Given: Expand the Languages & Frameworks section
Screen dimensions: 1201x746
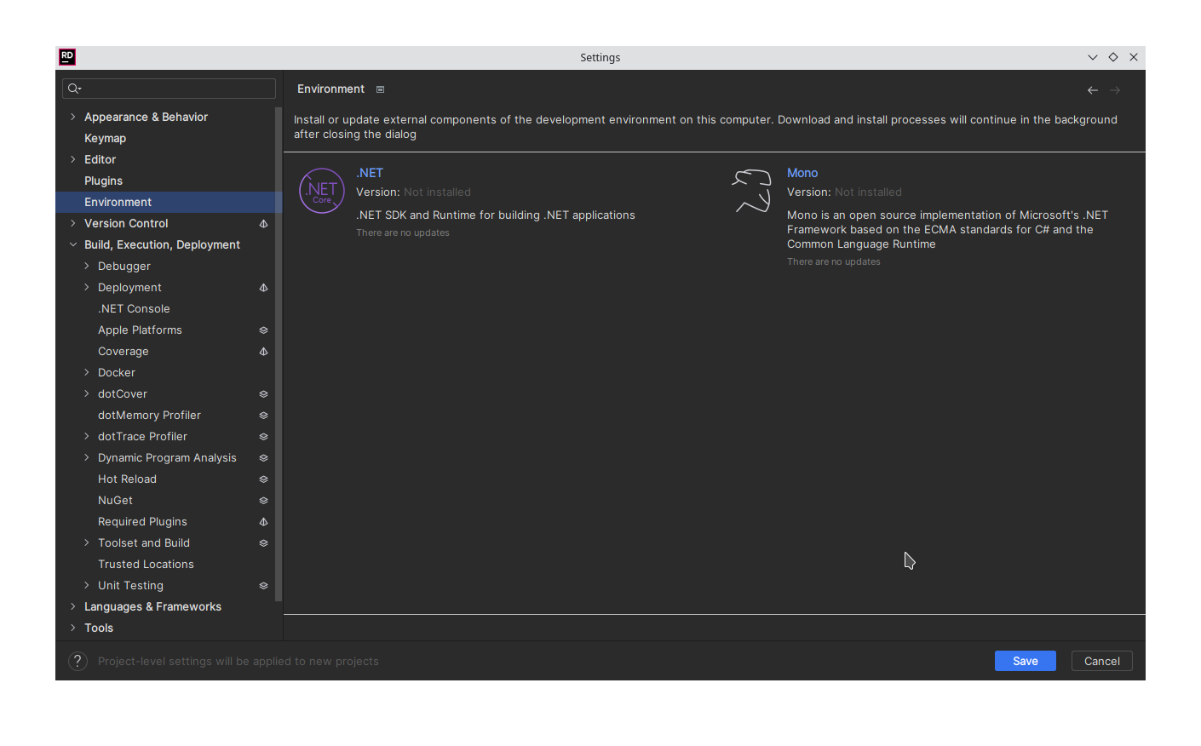Looking at the screenshot, I should [73, 606].
